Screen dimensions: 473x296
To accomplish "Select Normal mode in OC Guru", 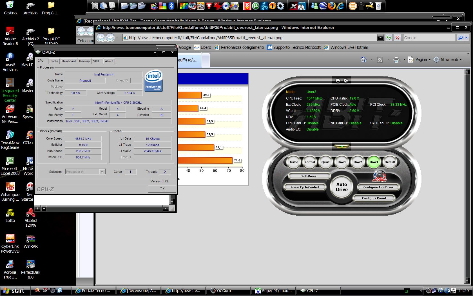I will click(x=309, y=162).
